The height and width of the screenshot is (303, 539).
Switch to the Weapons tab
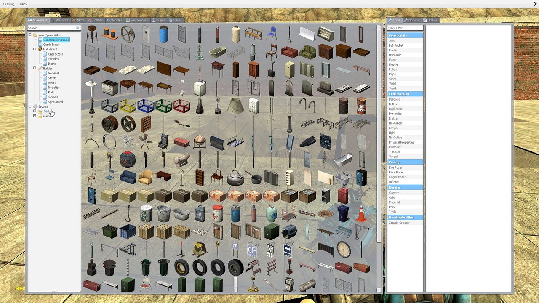point(59,20)
